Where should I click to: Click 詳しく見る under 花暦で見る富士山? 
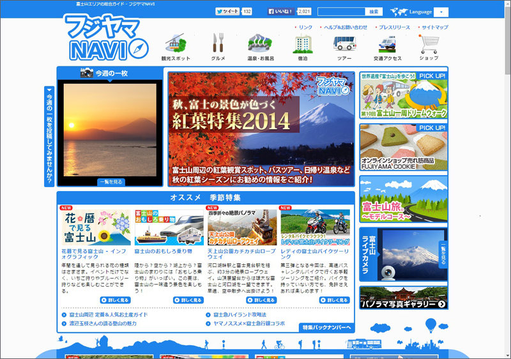(116, 300)
